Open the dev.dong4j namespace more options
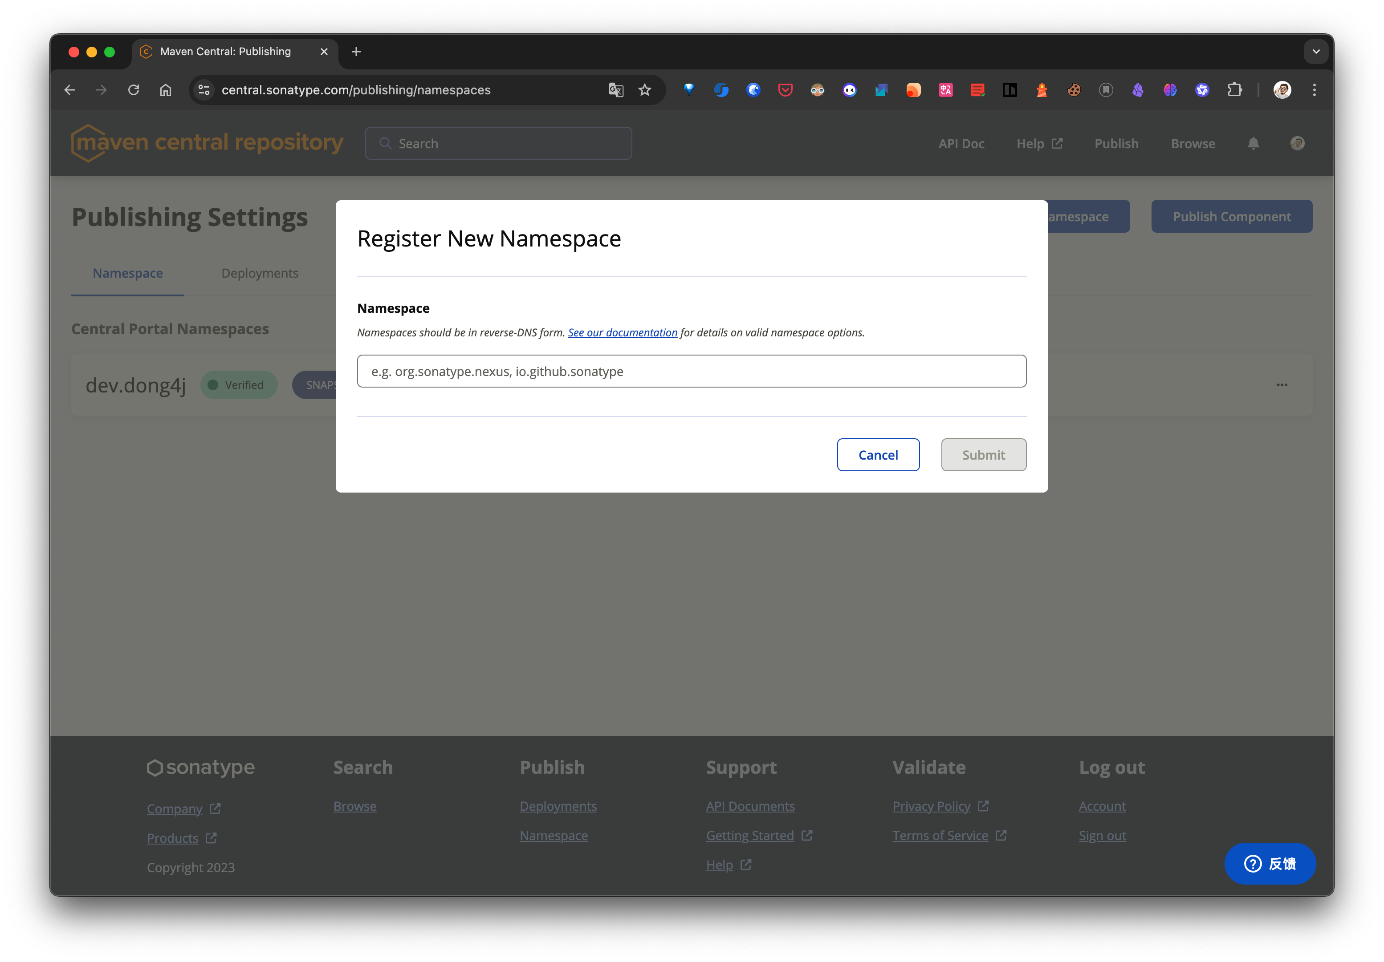The height and width of the screenshot is (962, 1384). click(1282, 385)
